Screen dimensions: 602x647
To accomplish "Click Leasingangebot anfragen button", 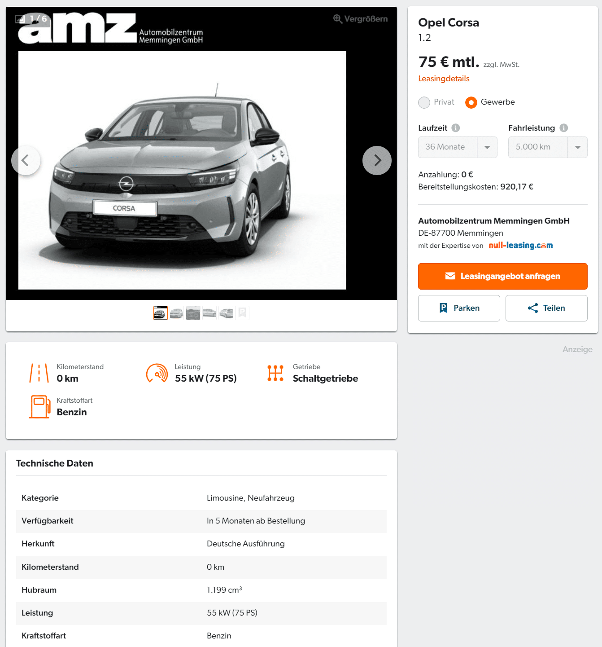I will click(503, 276).
